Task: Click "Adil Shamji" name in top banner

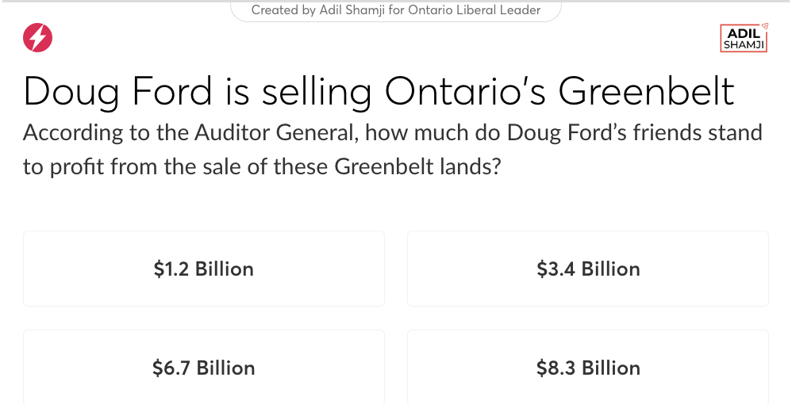Action: [352, 10]
